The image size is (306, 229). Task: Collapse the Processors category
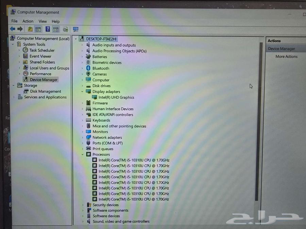click(x=82, y=154)
